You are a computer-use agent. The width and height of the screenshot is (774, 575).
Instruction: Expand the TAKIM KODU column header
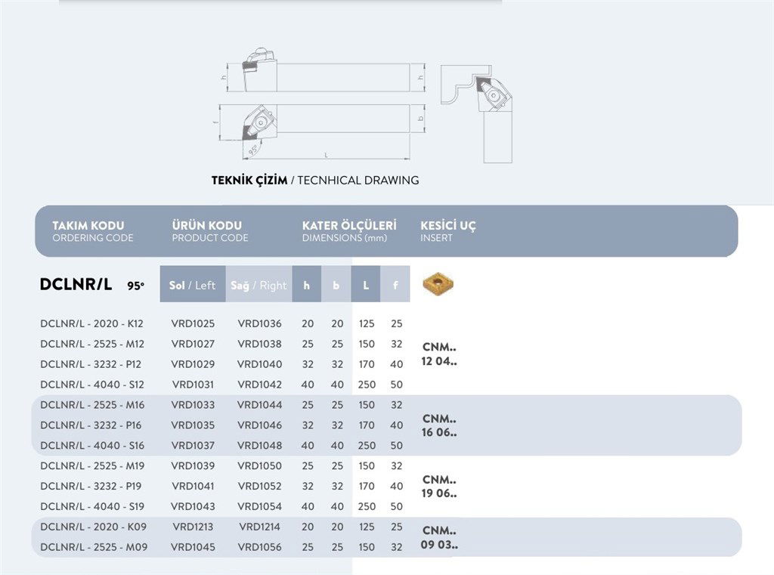88,230
